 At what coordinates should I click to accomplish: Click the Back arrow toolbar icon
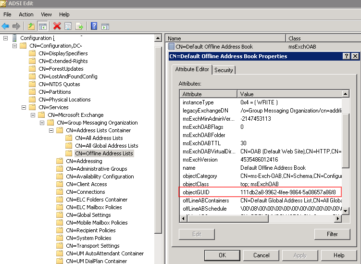pos(5,26)
